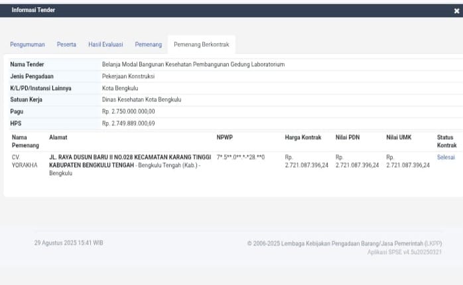Go to the Hasil Evaluasi tab
Image resolution: width=463 pixels, height=285 pixels.
click(x=105, y=44)
